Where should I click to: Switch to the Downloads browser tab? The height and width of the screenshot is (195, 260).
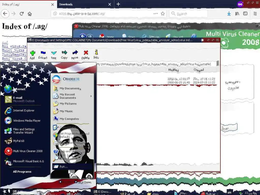pos(83,4)
